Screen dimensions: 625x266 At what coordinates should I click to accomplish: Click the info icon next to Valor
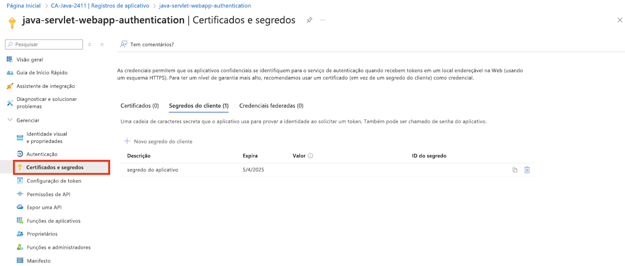tap(310, 156)
